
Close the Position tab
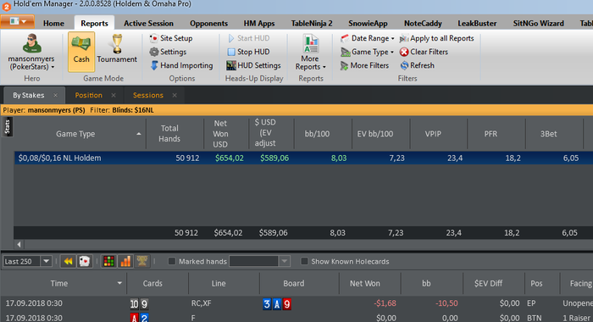(114, 96)
